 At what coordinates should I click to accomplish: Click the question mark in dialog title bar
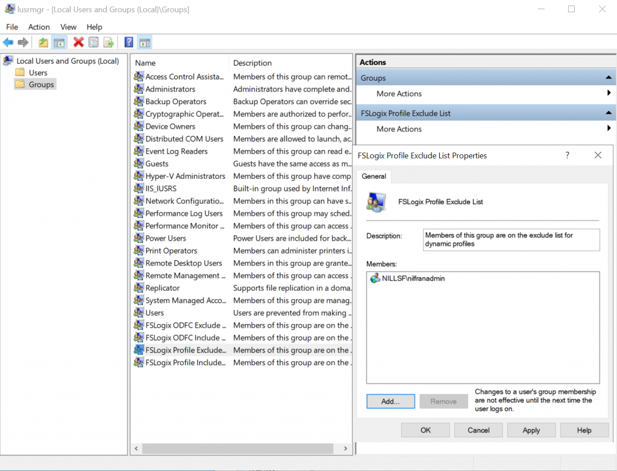pos(567,155)
